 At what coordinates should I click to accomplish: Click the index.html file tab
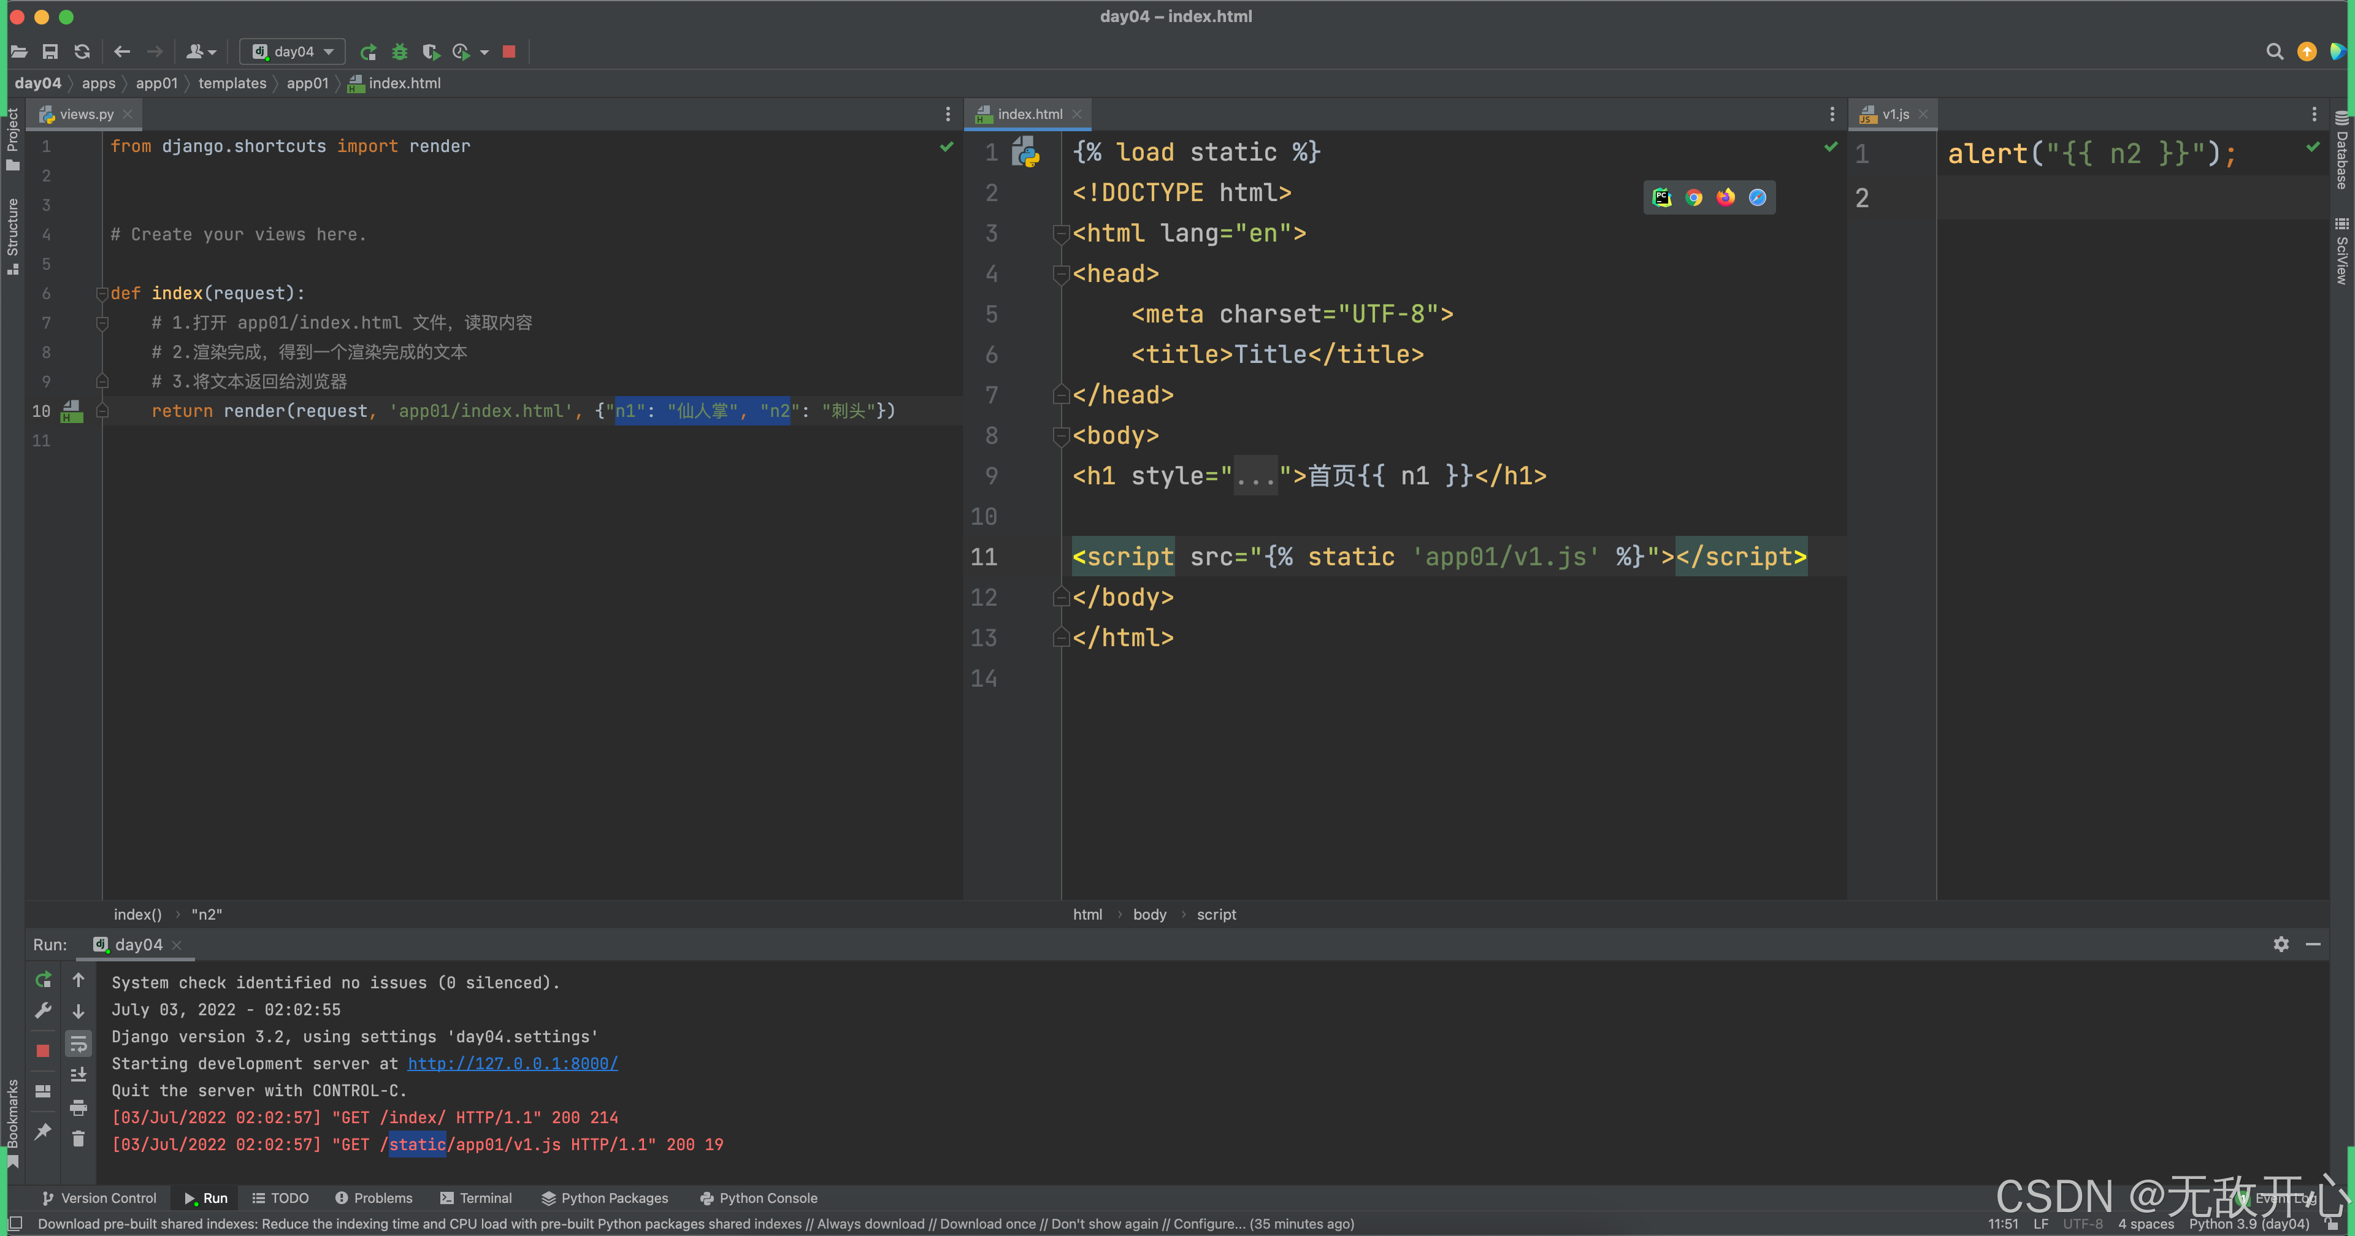tap(1028, 113)
